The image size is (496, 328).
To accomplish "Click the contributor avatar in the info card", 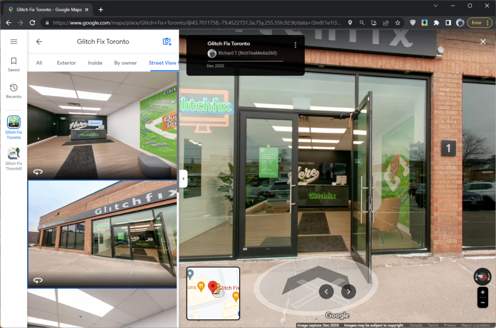I will point(212,53).
